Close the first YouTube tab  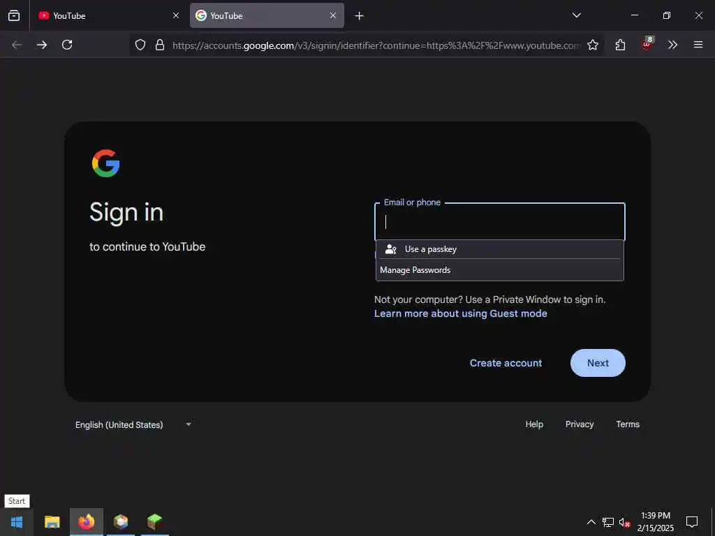click(x=175, y=15)
